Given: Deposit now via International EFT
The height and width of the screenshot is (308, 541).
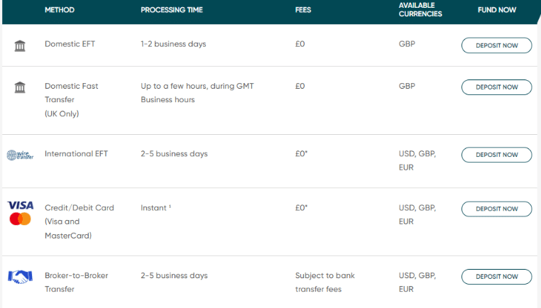Looking at the screenshot, I should coord(496,155).
